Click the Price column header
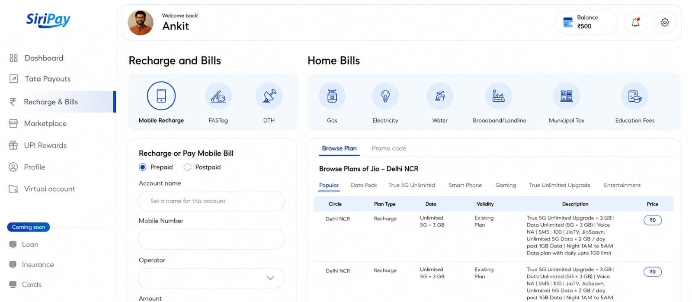Screen dimensions: 692x302 652,204
